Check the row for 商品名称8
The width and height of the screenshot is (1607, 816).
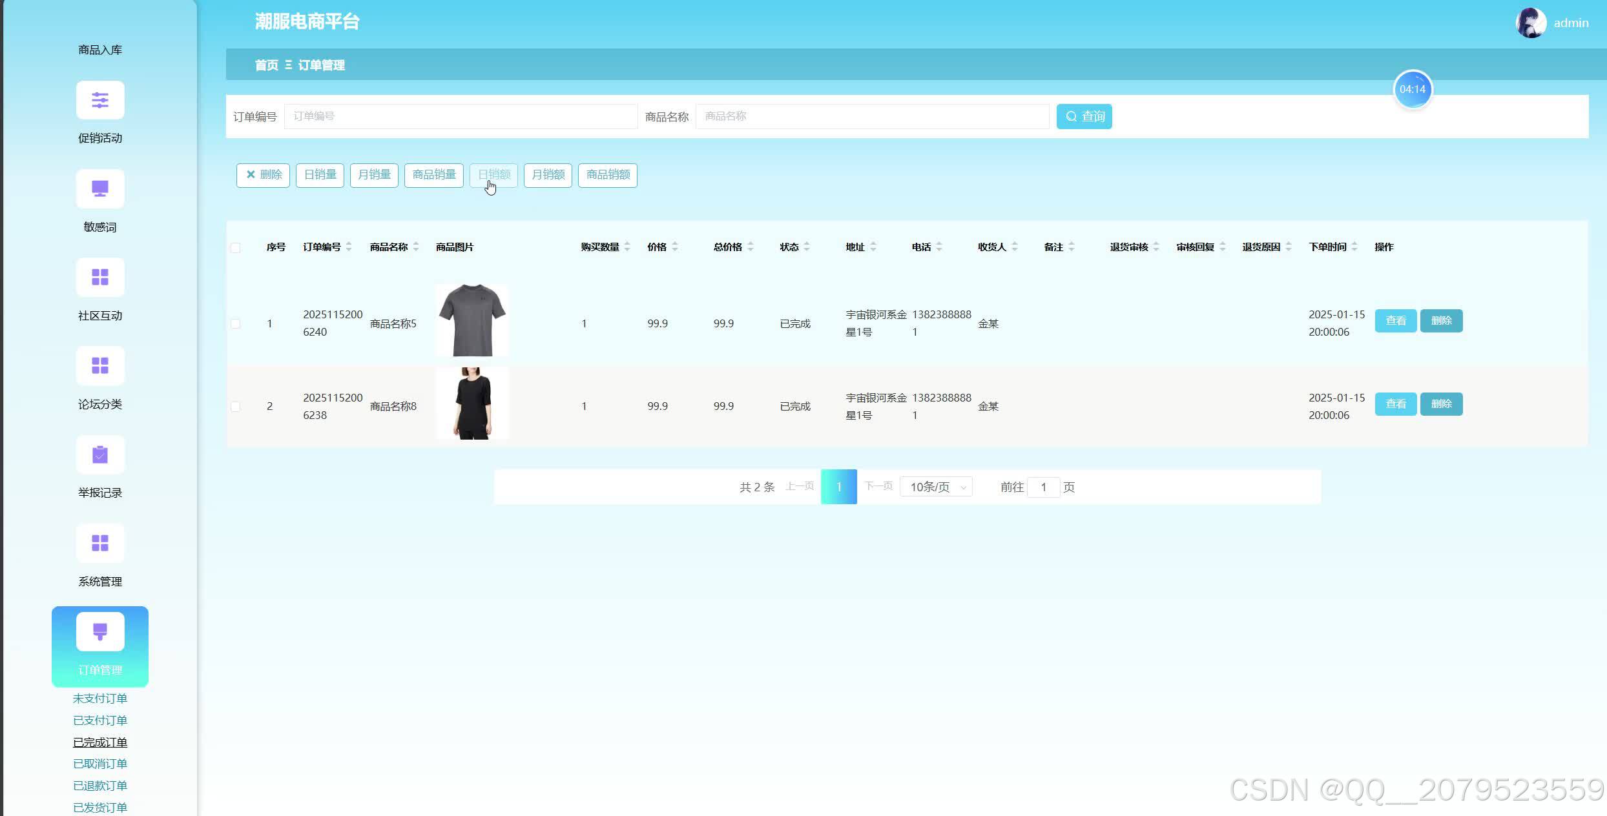click(x=236, y=407)
